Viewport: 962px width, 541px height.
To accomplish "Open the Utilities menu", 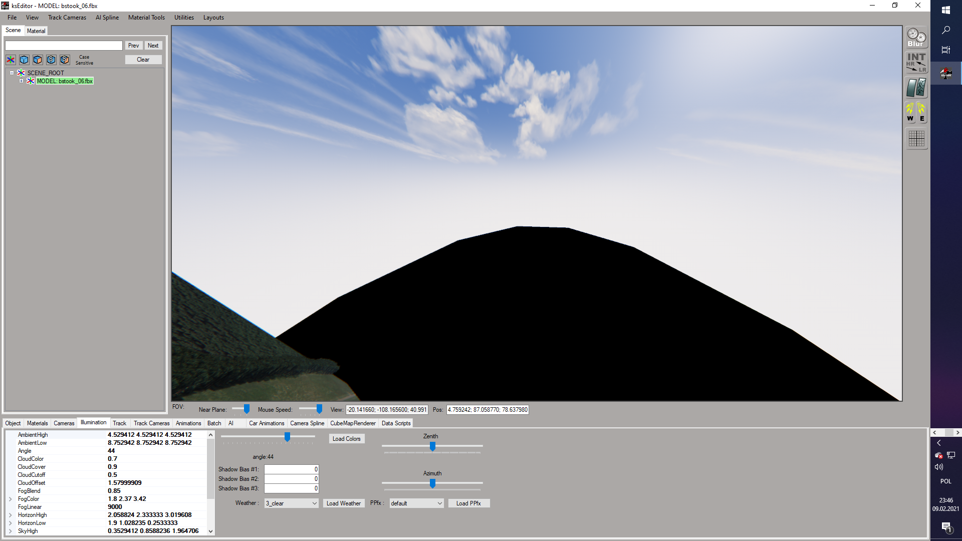I will point(184,18).
